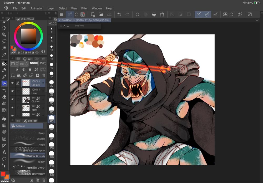263x183 pixels.
Task: Open the Animation menu
Action: (x=37, y=8)
